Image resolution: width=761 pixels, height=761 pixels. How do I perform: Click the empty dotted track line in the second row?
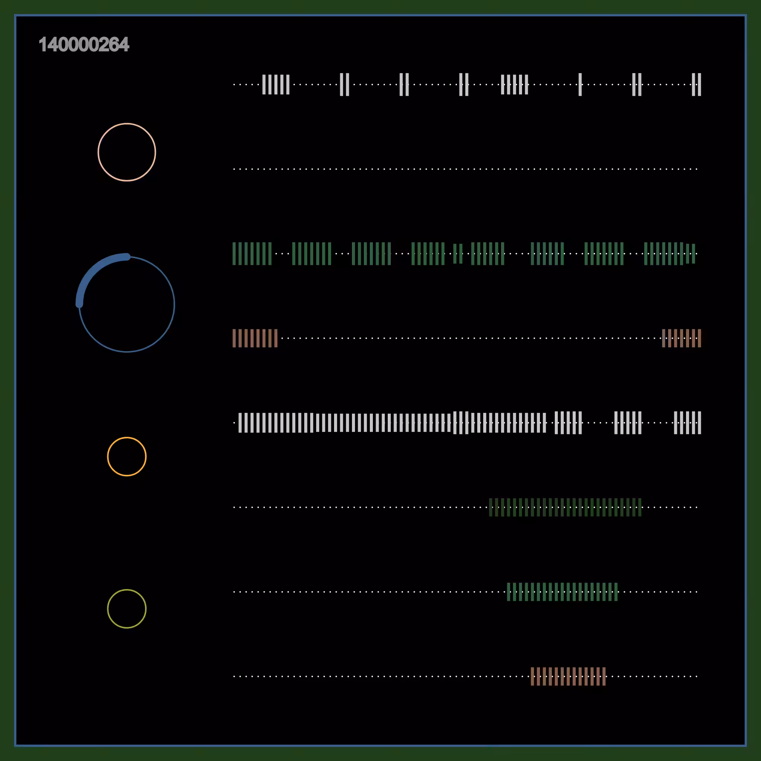point(465,169)
